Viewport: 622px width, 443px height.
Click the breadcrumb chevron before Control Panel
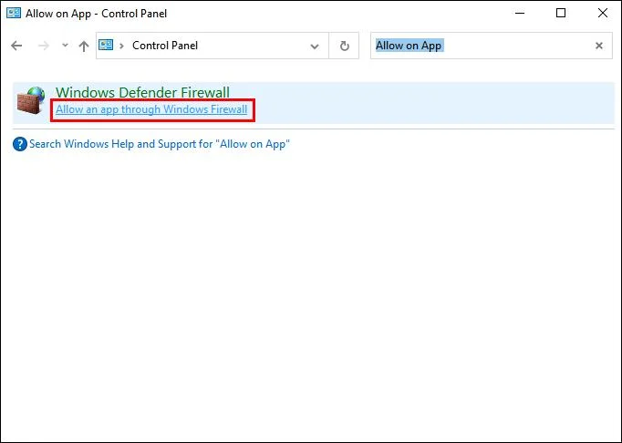click(x=122, y=46)
